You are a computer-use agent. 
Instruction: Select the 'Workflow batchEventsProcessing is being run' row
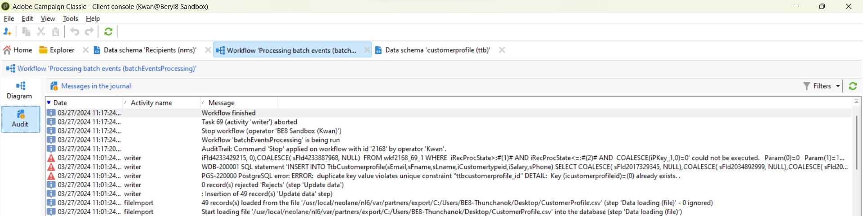pyautogui.click(x=449, y=140)
